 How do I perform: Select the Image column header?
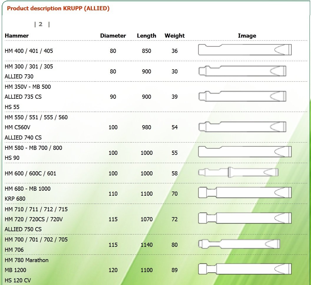tap(247, 36)
